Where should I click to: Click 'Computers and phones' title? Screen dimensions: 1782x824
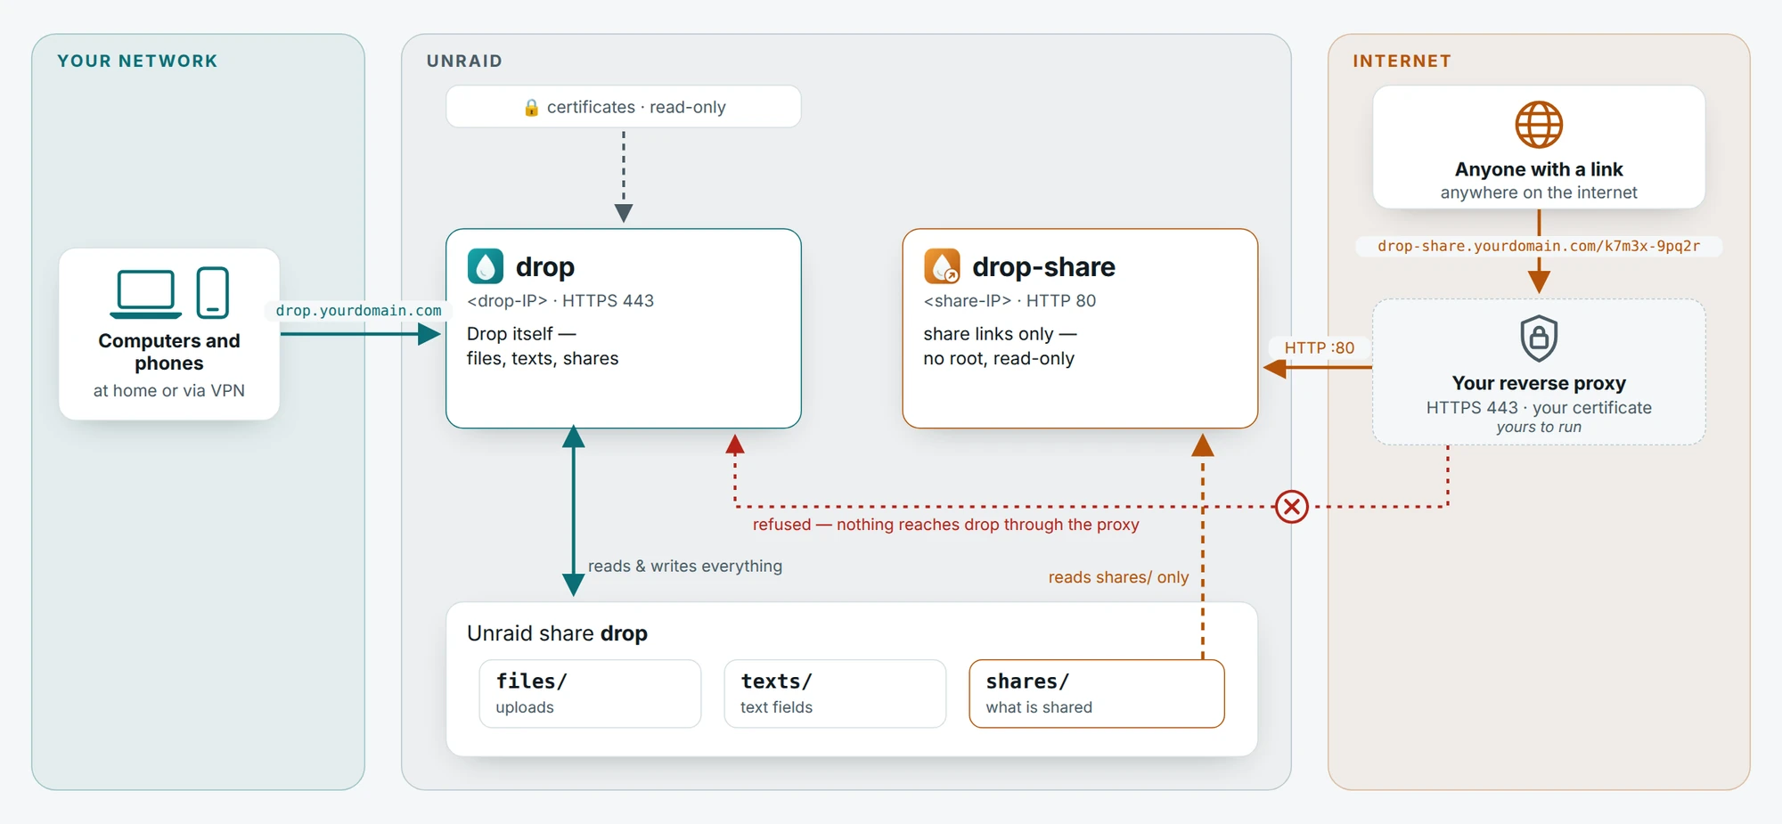[169, 352]
